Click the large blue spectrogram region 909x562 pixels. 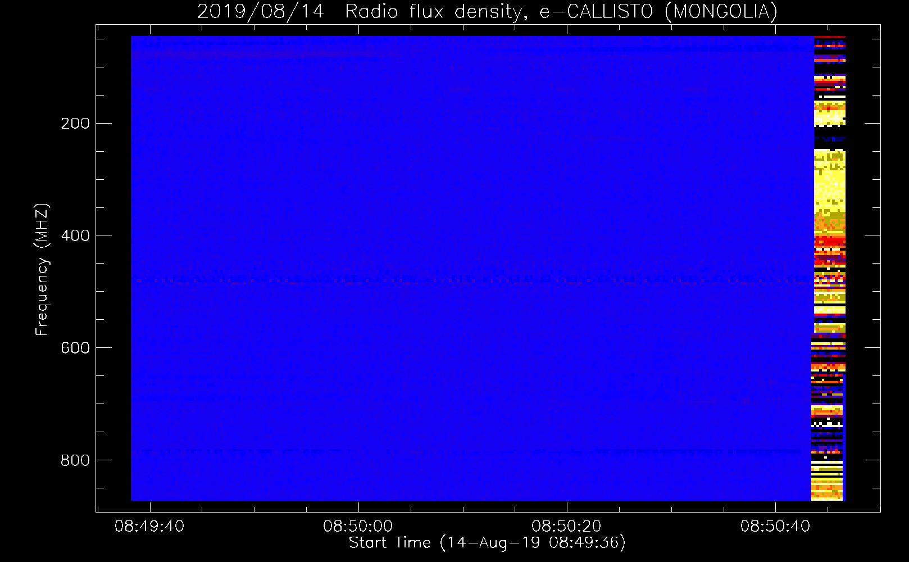click(472, 268)
